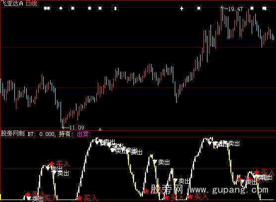
Task: Click the diamond info marker at top
Action: (x=61, y=8)
